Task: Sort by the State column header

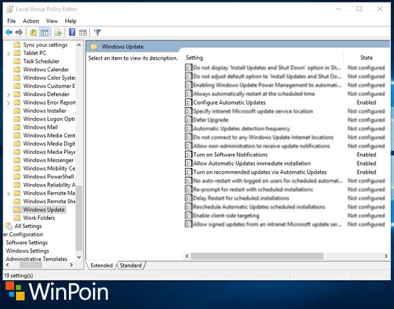Action: [x=366, y=57]
